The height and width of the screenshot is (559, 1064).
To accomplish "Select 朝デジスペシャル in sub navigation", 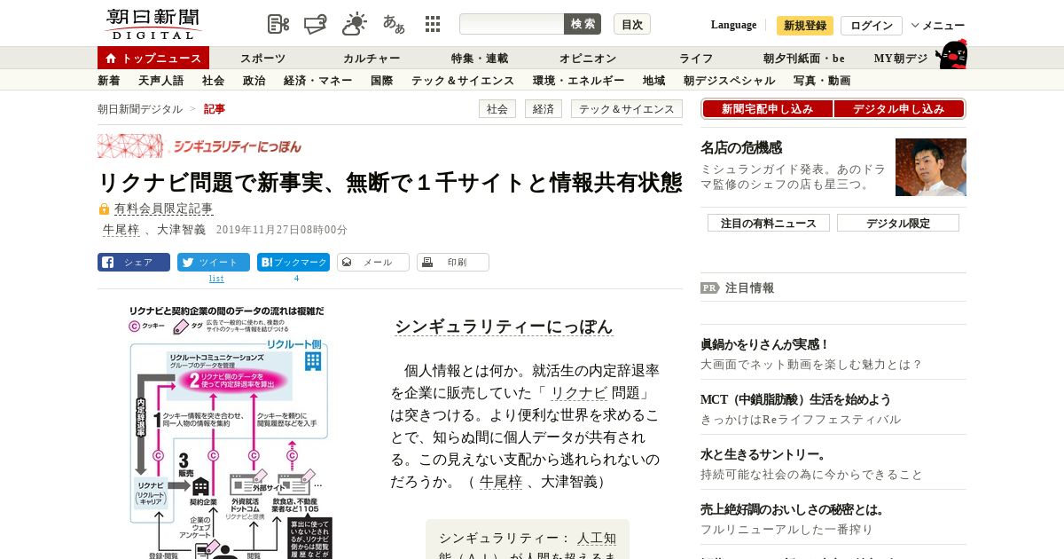I will tap(729, 80).
